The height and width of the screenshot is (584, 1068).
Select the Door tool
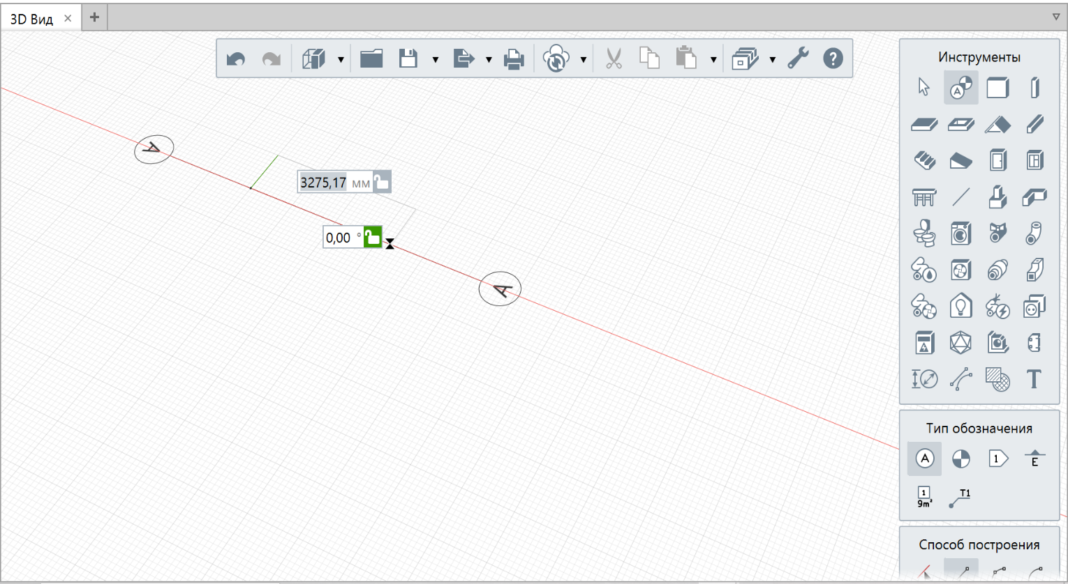[x=997, y=161]
